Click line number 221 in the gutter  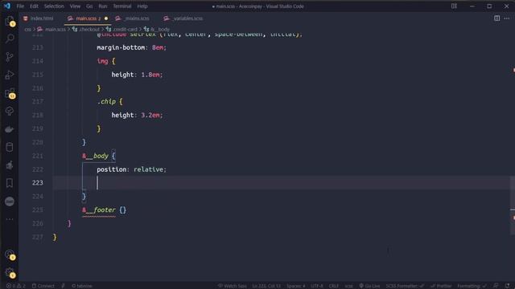[x=38, y=156]
